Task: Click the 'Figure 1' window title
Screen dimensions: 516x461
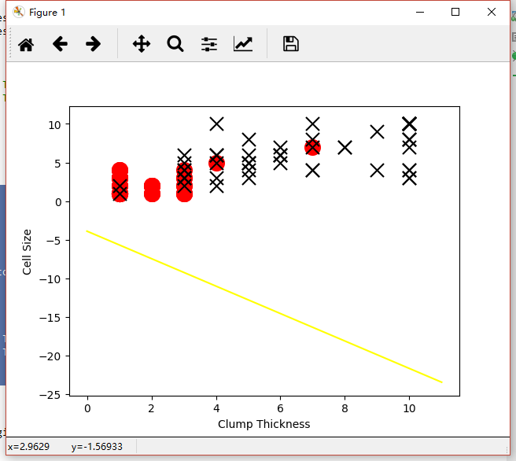Action: 47,13
